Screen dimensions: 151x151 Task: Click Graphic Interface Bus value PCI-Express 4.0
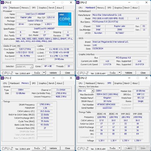coord(123,58)
